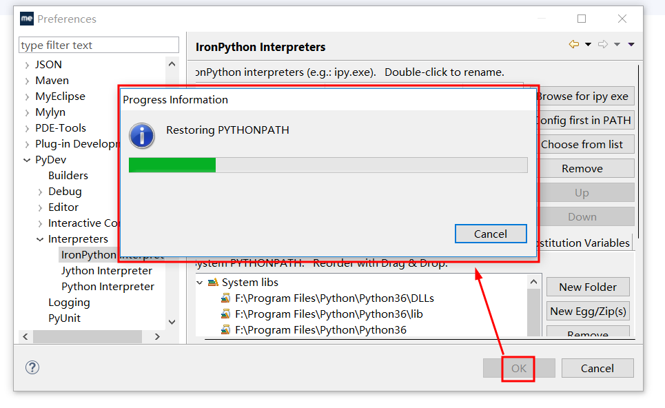Click the icon beside the F:\Program Files\Python\Python36 row
The image size is (665, 408).
(225, 330)
